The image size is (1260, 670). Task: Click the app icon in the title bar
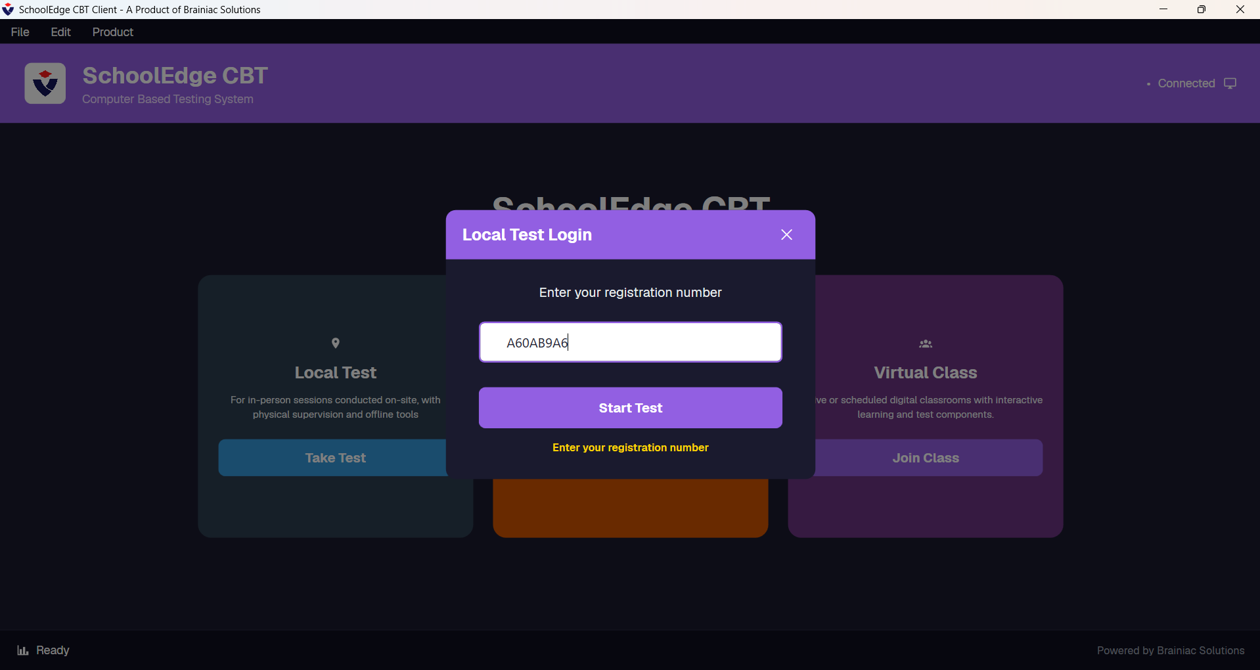click(9, 9)
